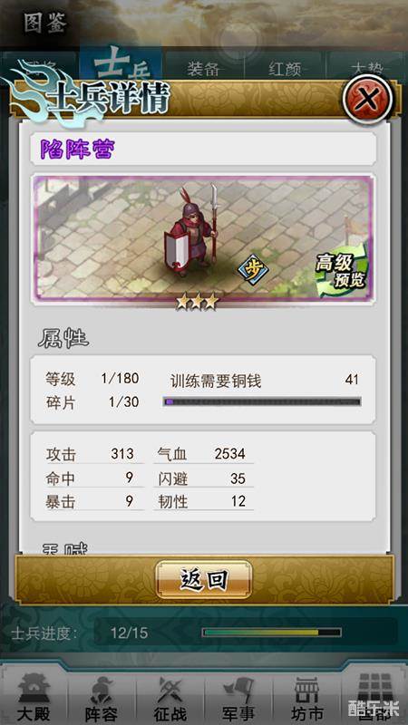
Task: Click the training copper progress bar
Action: (262, 401)
